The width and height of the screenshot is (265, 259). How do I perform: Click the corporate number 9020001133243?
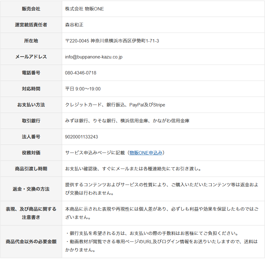pos(81,137)
